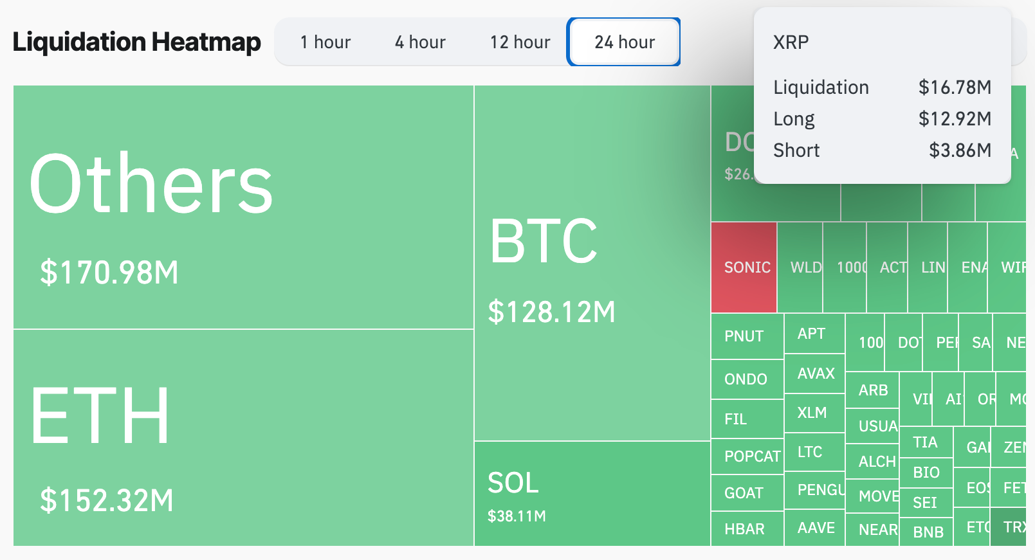Click the PNUT tile
The image size is (1035, 560).
point(746,336)
